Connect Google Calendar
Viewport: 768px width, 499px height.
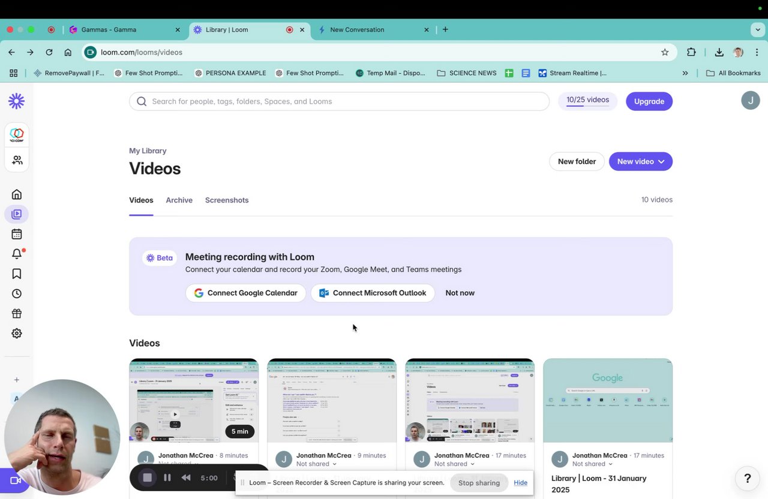click(x=245, y=293)
